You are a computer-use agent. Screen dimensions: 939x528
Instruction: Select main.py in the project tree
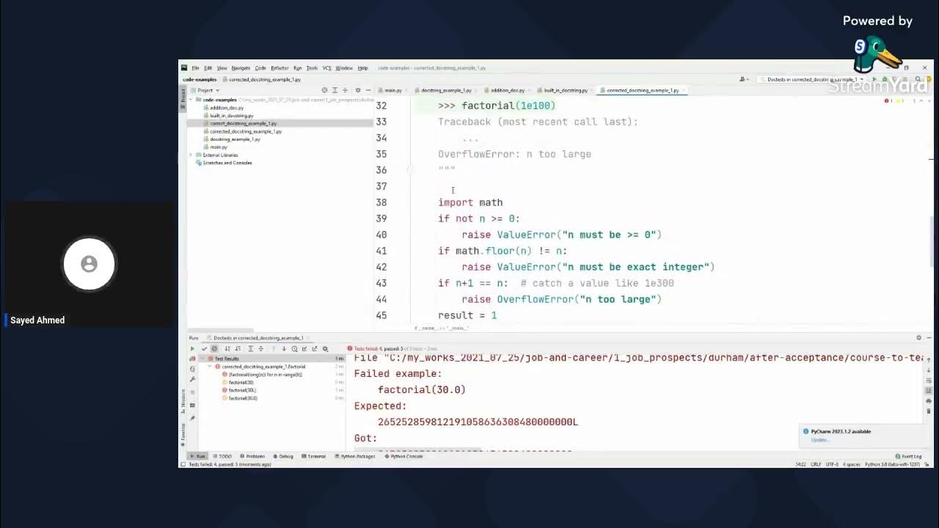218,147
